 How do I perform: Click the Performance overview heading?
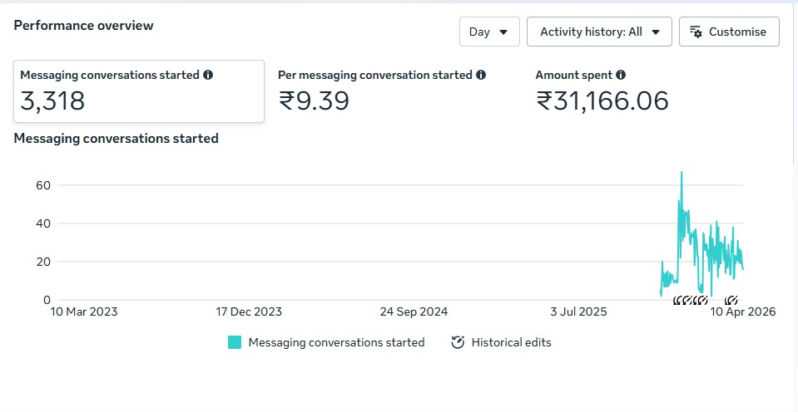click(83, 26)
